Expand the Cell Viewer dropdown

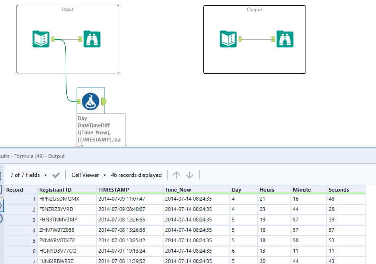point(89,175)
